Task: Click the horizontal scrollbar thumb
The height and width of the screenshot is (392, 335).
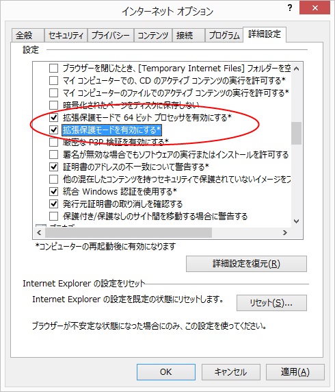Action: [129, 233]
